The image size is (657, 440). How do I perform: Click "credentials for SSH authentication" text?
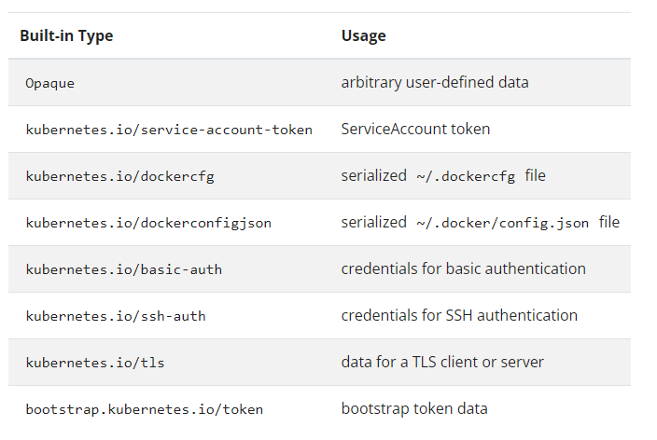tap(459, 315)
